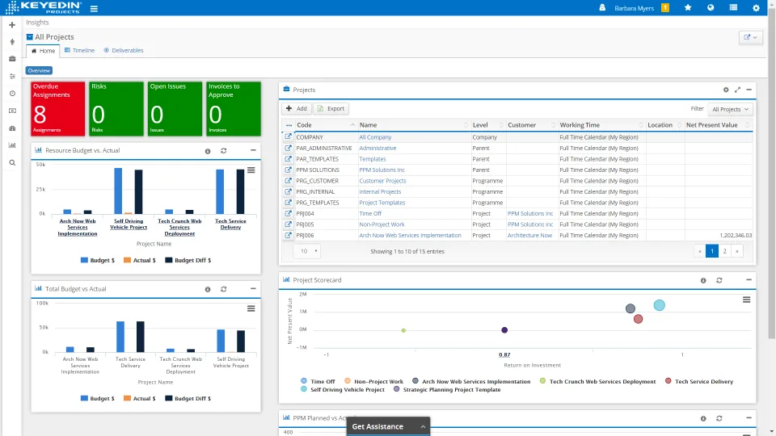Collapse the Projects panel
The width and height of the screenshot is (776, 436).
749,90
